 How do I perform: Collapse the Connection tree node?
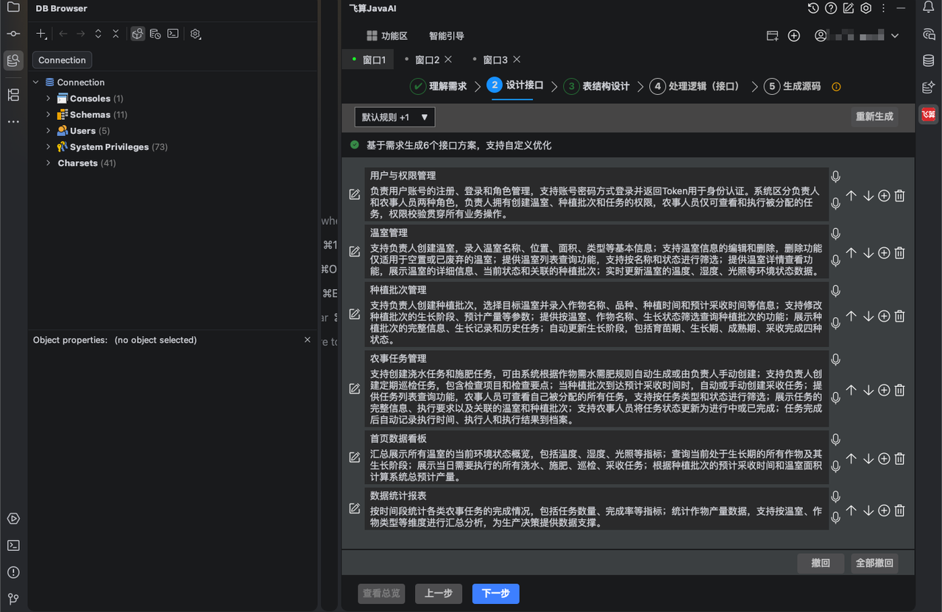(36, 82)
